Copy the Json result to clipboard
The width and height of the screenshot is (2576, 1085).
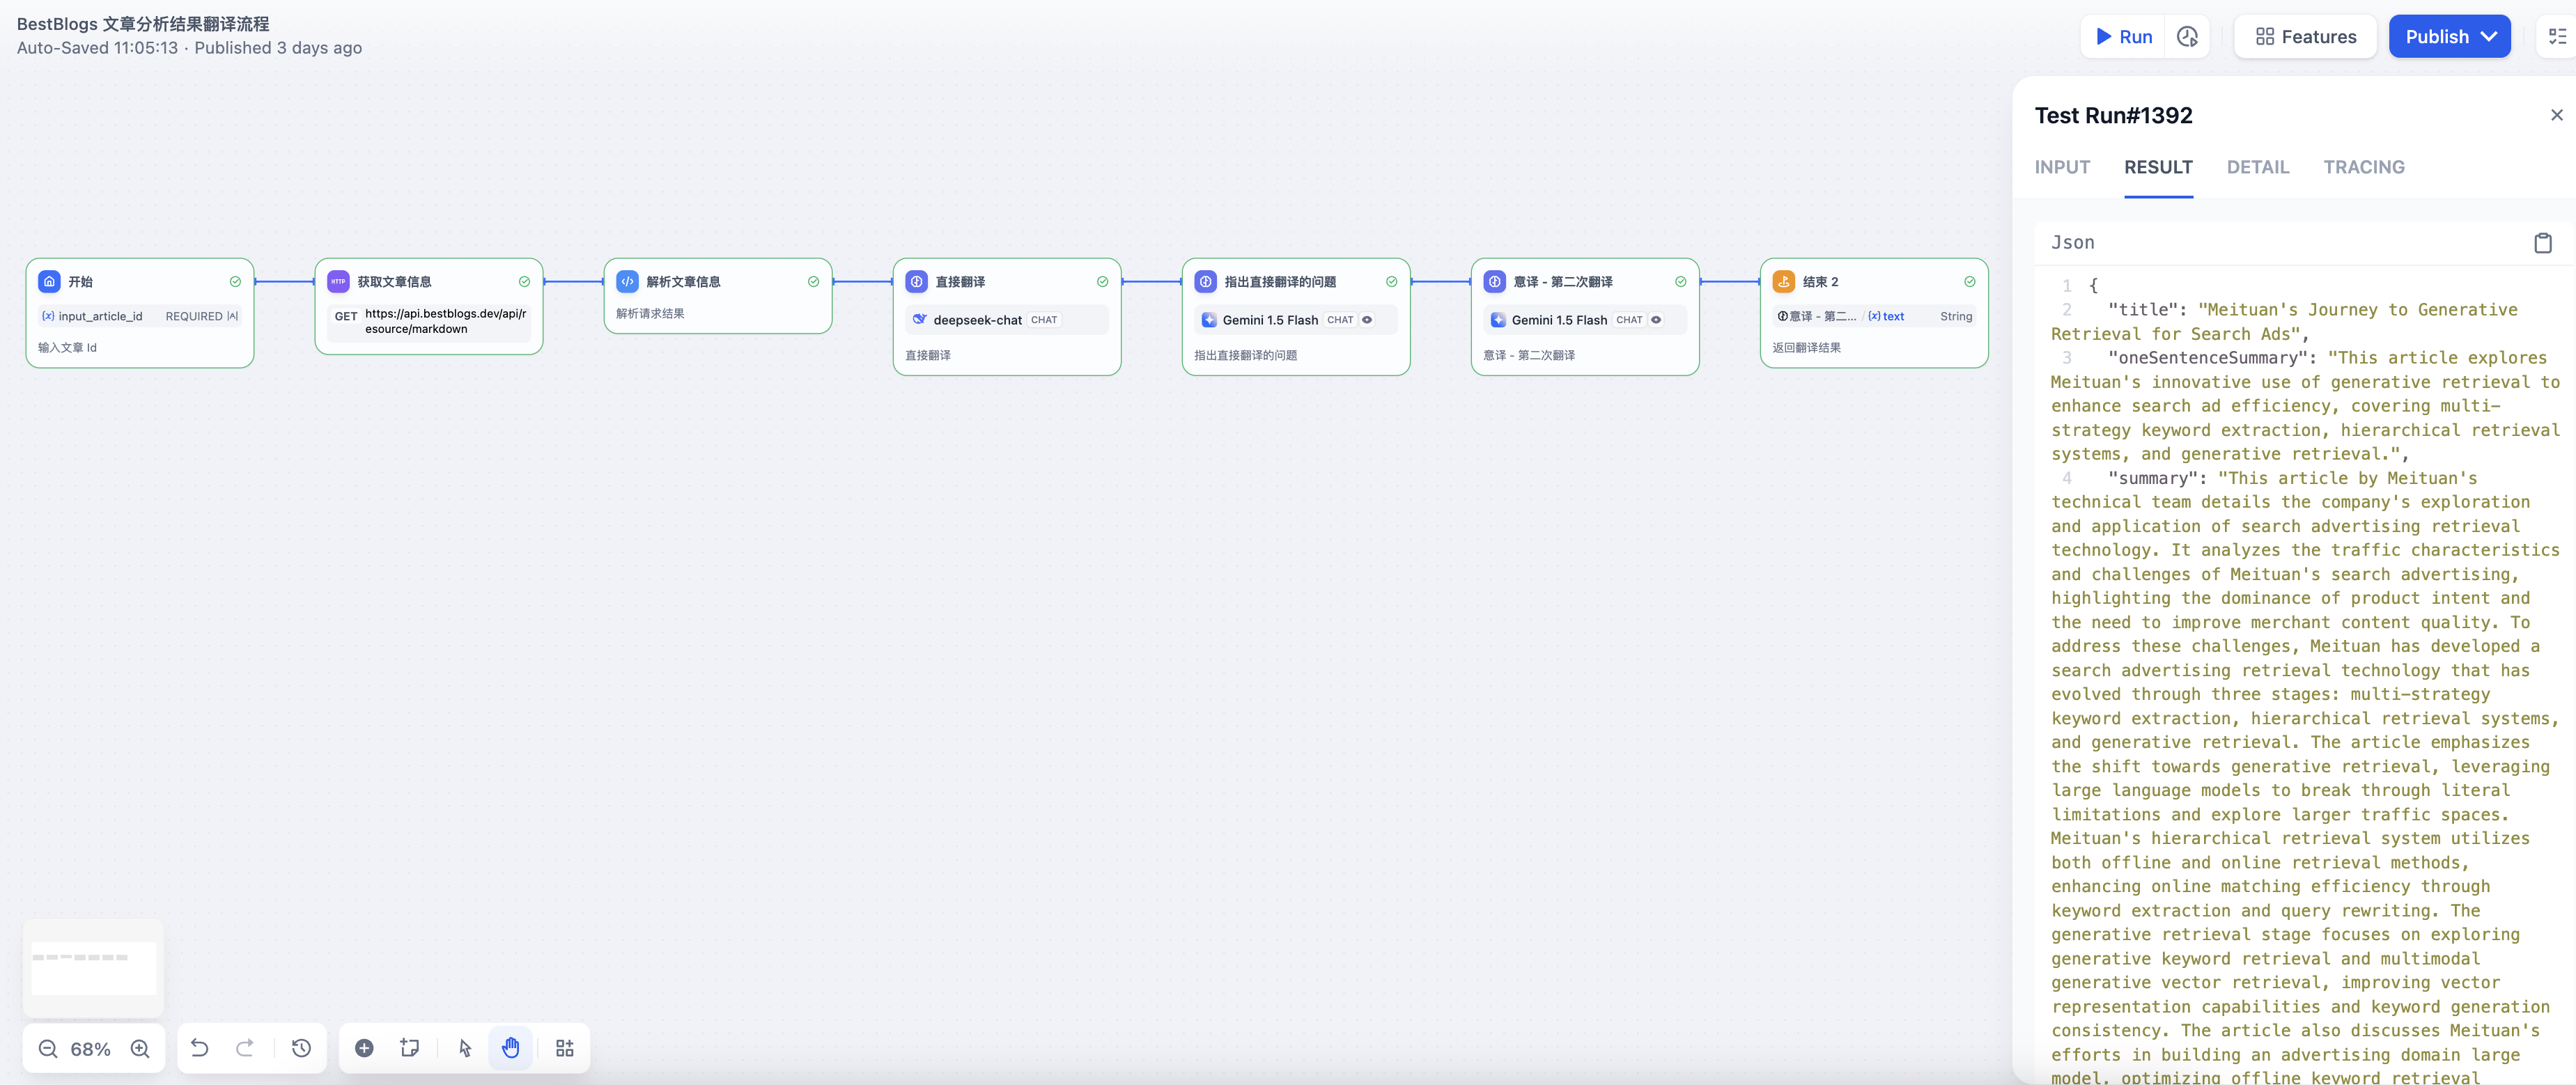[2542, 243]
